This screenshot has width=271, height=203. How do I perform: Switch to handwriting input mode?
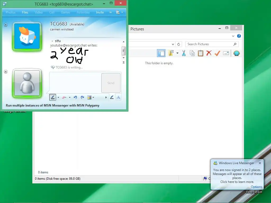pyautogui.click(x=112, y=97)
